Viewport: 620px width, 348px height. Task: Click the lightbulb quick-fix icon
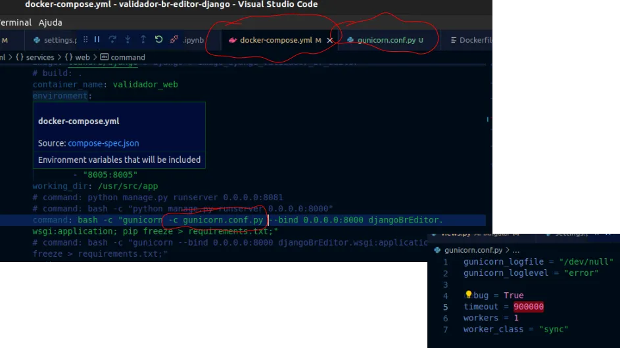click(468, 295)
